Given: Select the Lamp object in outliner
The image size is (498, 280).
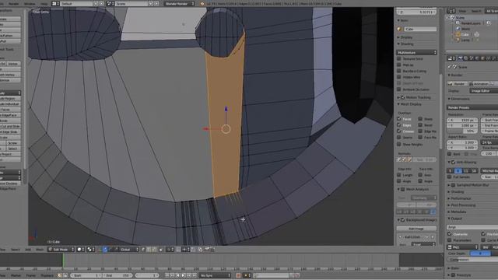Looking at the screenshot, I should (465, 40).
